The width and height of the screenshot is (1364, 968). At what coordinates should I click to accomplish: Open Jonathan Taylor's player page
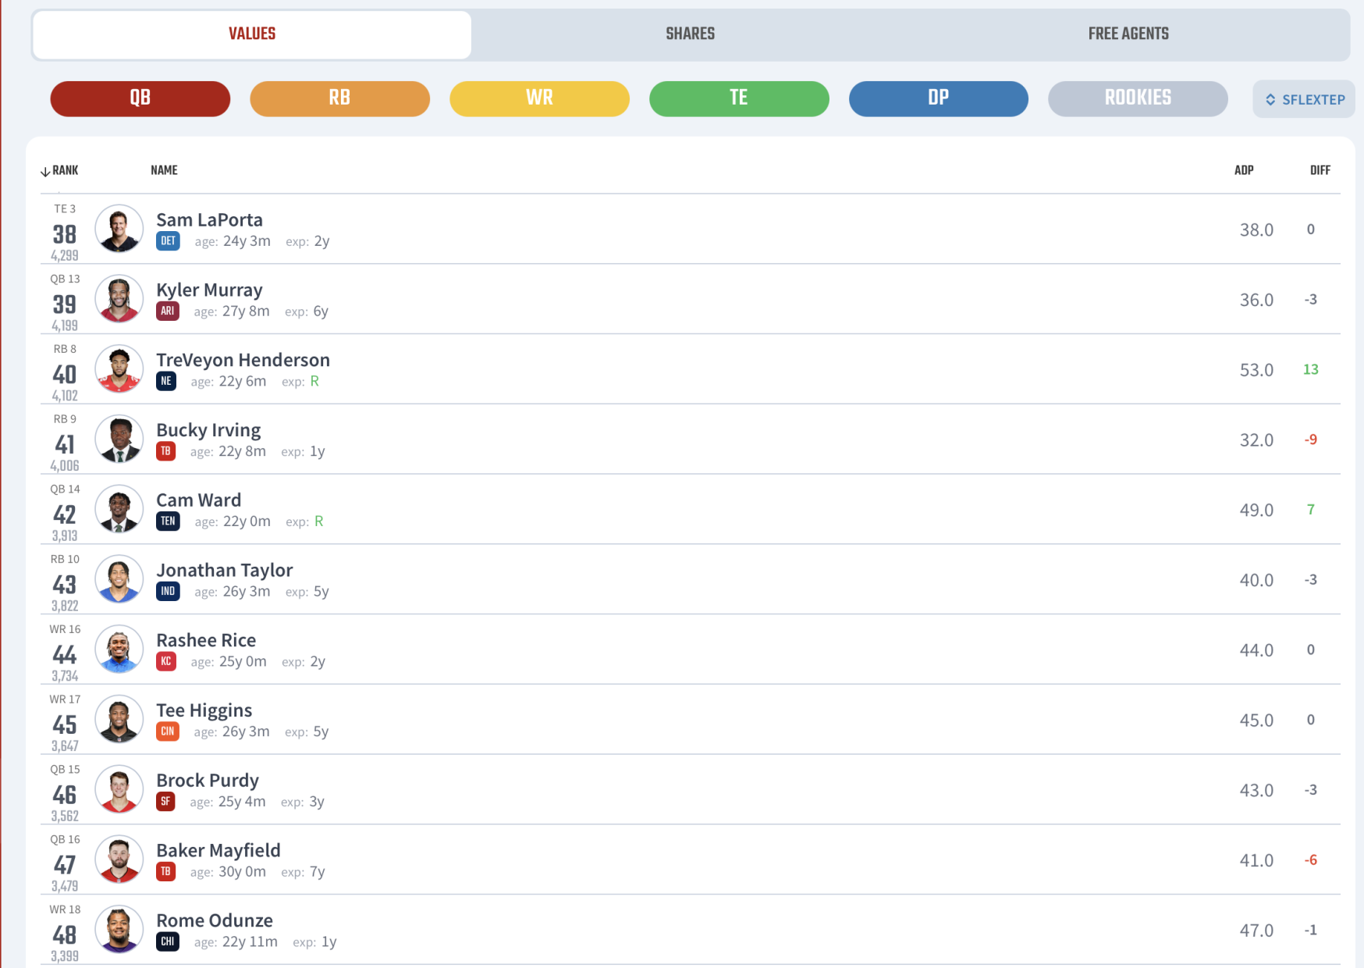225,570
